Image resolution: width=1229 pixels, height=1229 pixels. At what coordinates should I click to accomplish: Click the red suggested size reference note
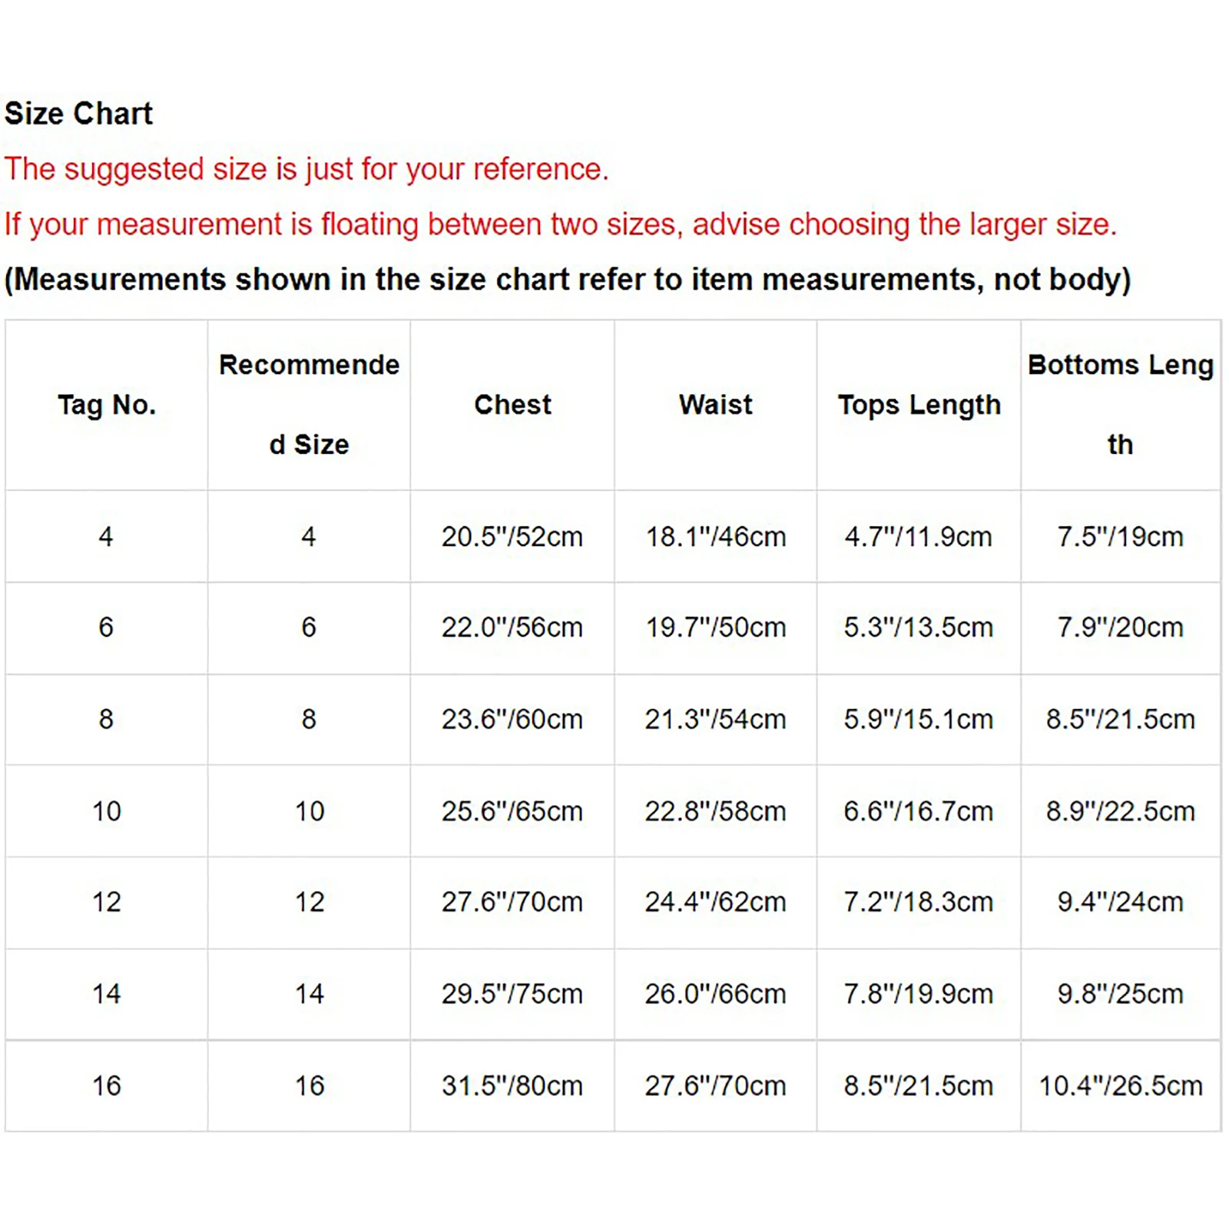pos(306,169)
